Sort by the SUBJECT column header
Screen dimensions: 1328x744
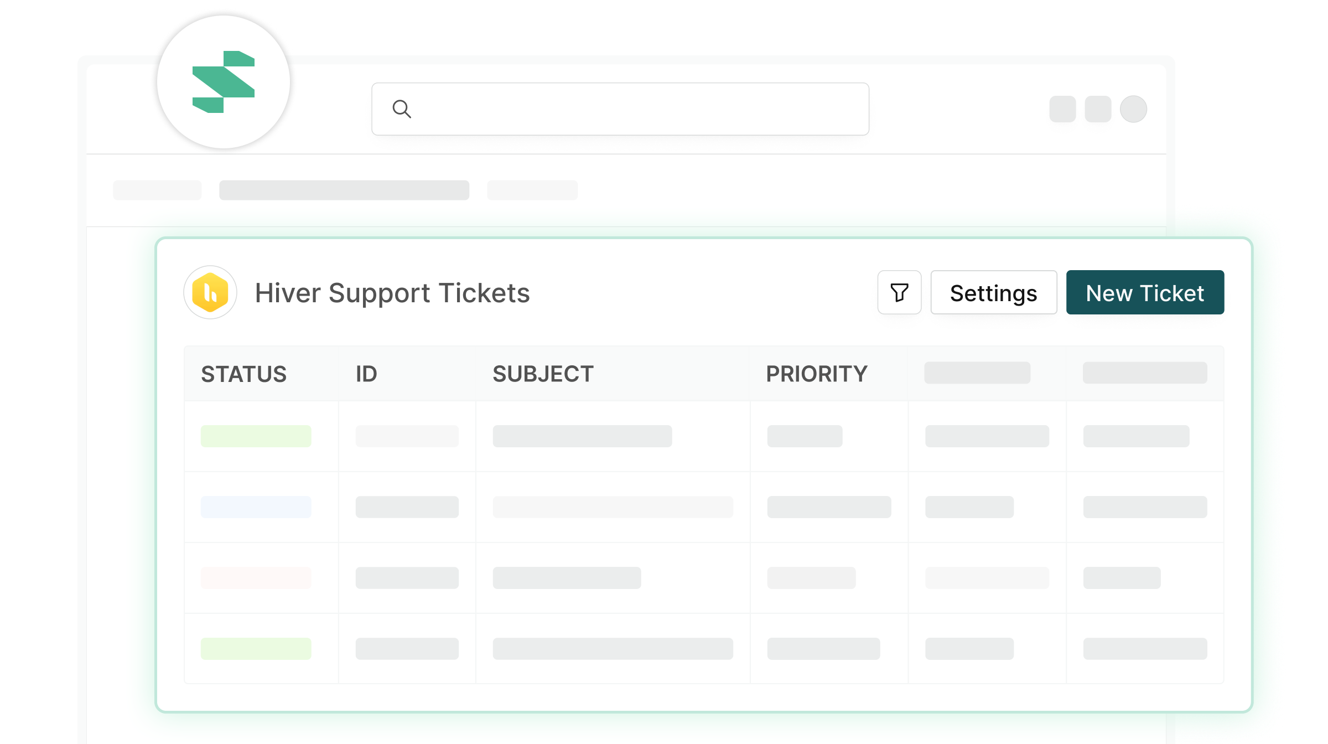click(x=543, y=374)
